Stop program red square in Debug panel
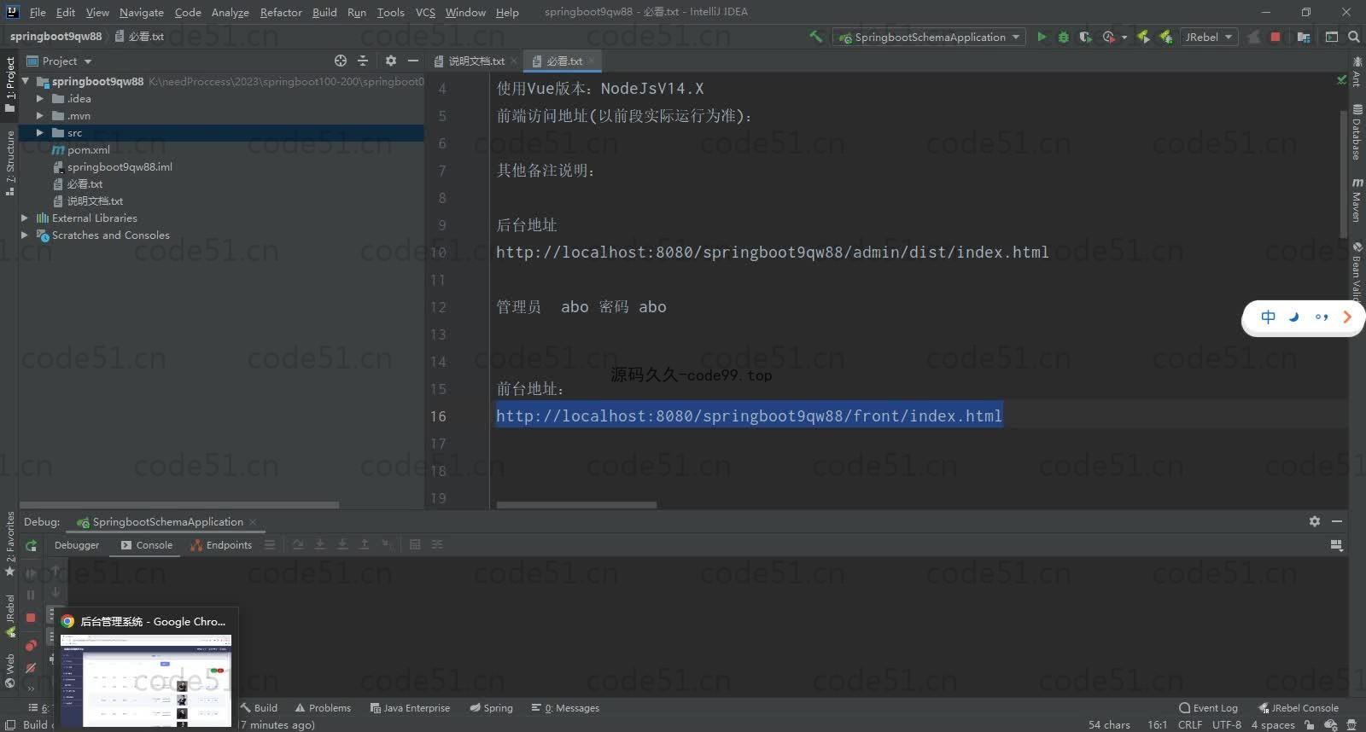The width and height of the screenshot is (1366, 732). pyautogui.click(x=32, y=617)
